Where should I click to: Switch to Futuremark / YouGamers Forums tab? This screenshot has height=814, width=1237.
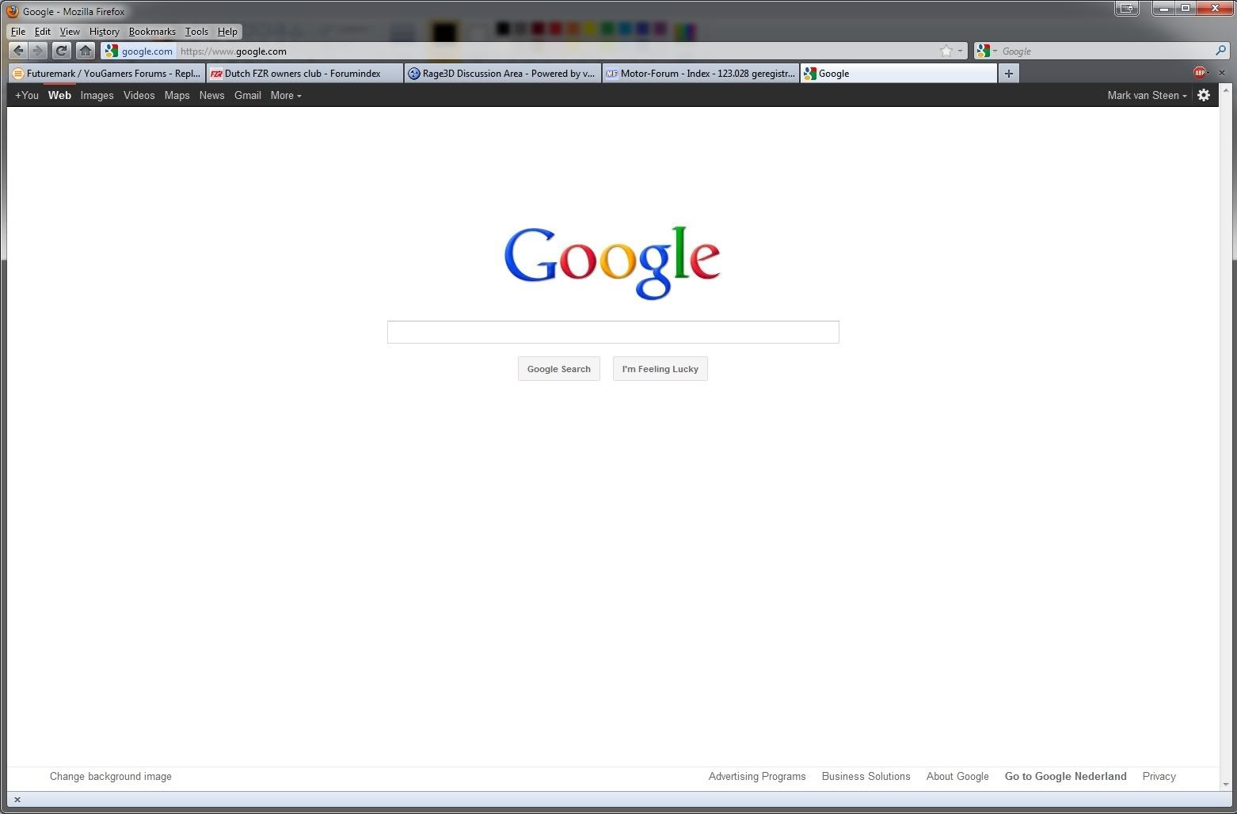click(x=107, y=73)
